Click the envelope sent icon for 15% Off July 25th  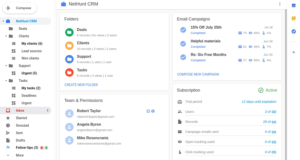pyautogui.click(x=240, y=33)
